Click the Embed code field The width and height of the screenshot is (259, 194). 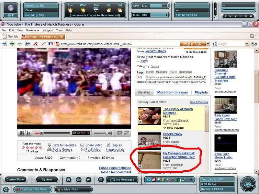176,82
